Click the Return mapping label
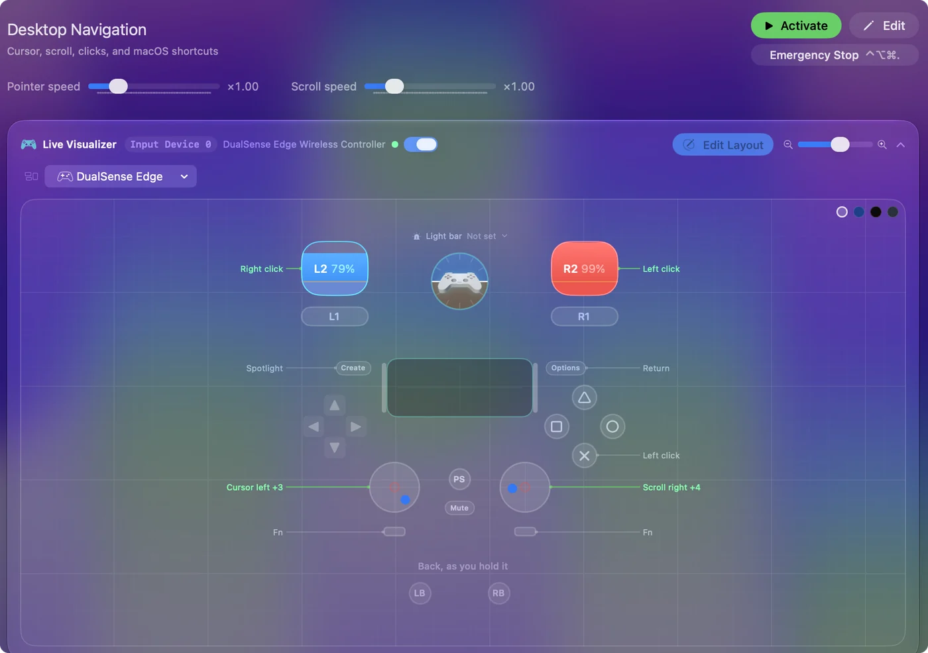Image resolution: width=928 pixels, height=653 pixels. coord(656,368)
